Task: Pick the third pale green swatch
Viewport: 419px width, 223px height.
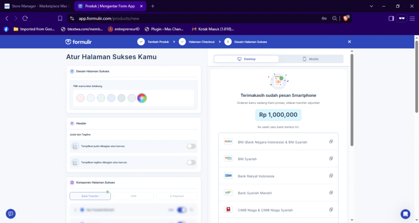Action: [101, 98]
